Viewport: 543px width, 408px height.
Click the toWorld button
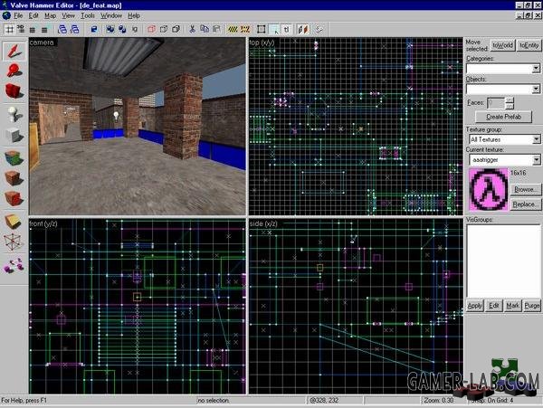click(502, 45)
